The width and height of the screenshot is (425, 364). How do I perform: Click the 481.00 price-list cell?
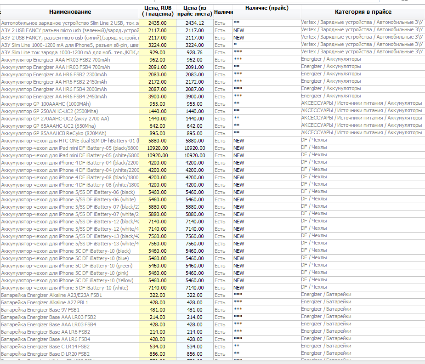tap(195, 309)
